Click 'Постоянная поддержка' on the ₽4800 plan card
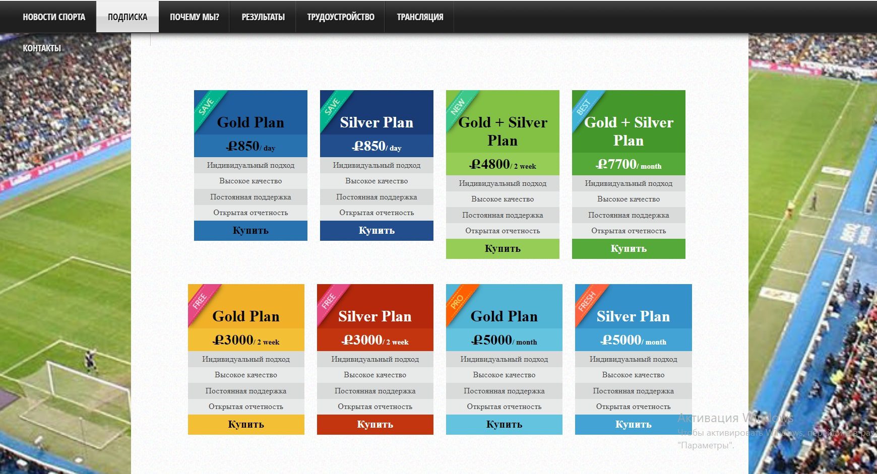 tap(503, 215)
